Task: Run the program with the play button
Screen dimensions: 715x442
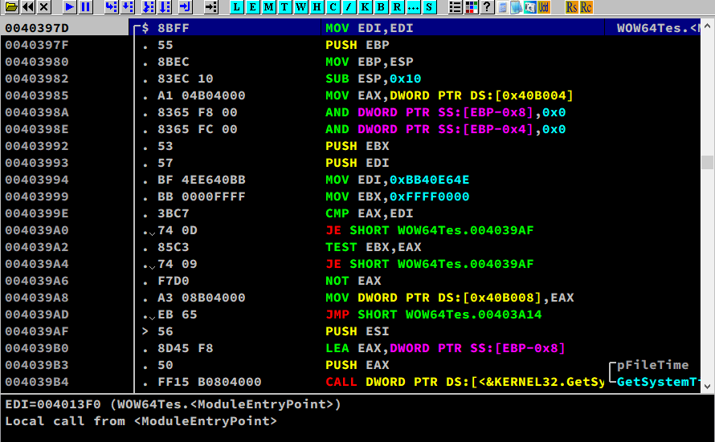Action: (70, 7)
